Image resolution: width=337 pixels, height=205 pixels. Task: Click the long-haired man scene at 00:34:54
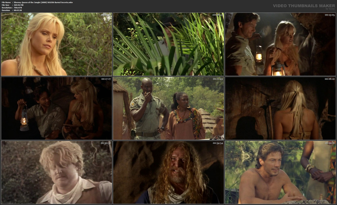[x=168, y=173]
